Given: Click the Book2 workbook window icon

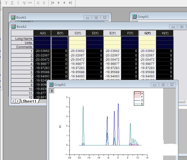Looking at the screenshot, I should (13, 26).
